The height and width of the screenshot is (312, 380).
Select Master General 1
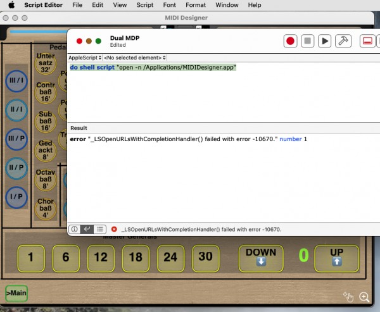coord(31,258)
